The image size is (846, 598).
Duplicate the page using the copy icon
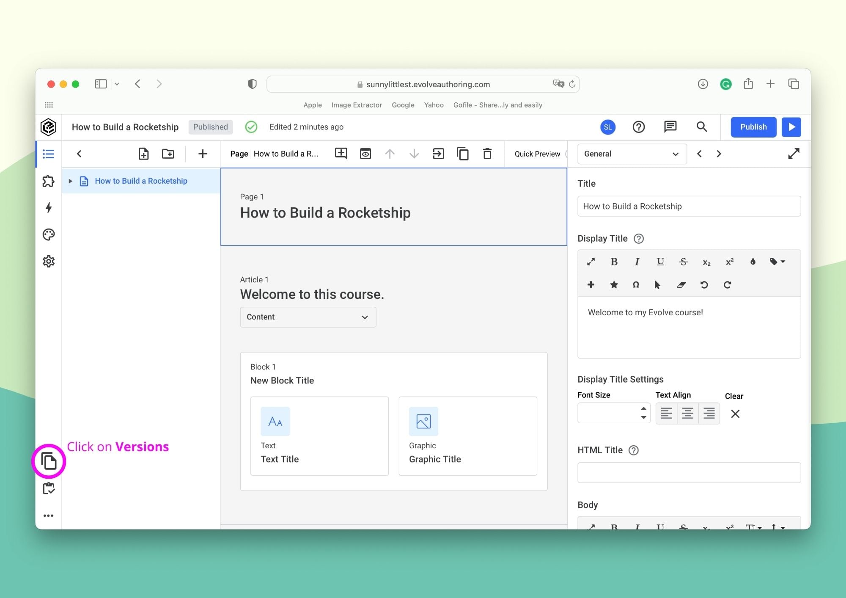click(x=462, y=154)
